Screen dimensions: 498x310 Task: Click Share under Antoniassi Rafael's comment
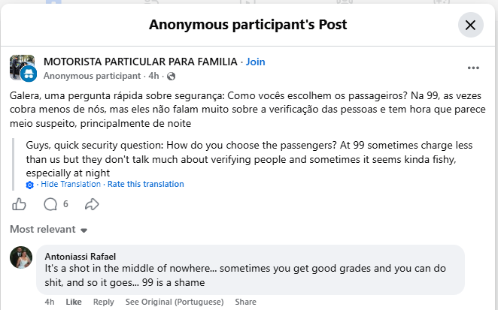(245, 302)
